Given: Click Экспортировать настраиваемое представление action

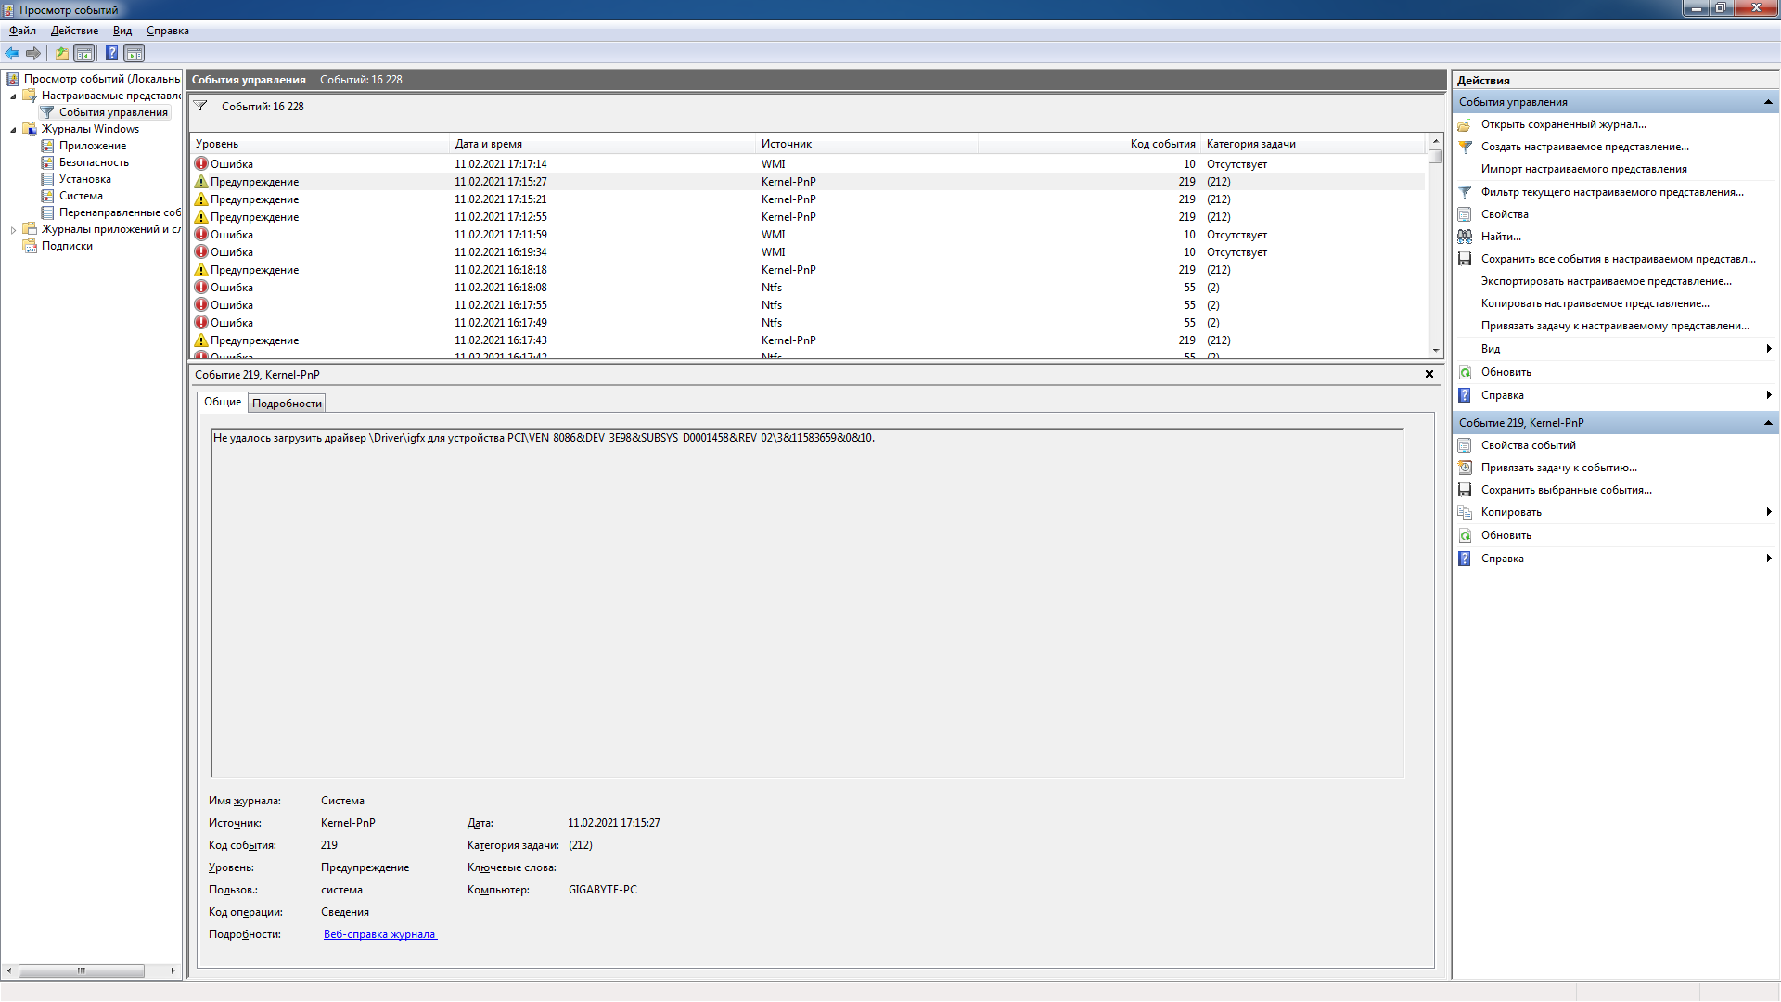Looking at the screenshot, I should pos(1606,281).
